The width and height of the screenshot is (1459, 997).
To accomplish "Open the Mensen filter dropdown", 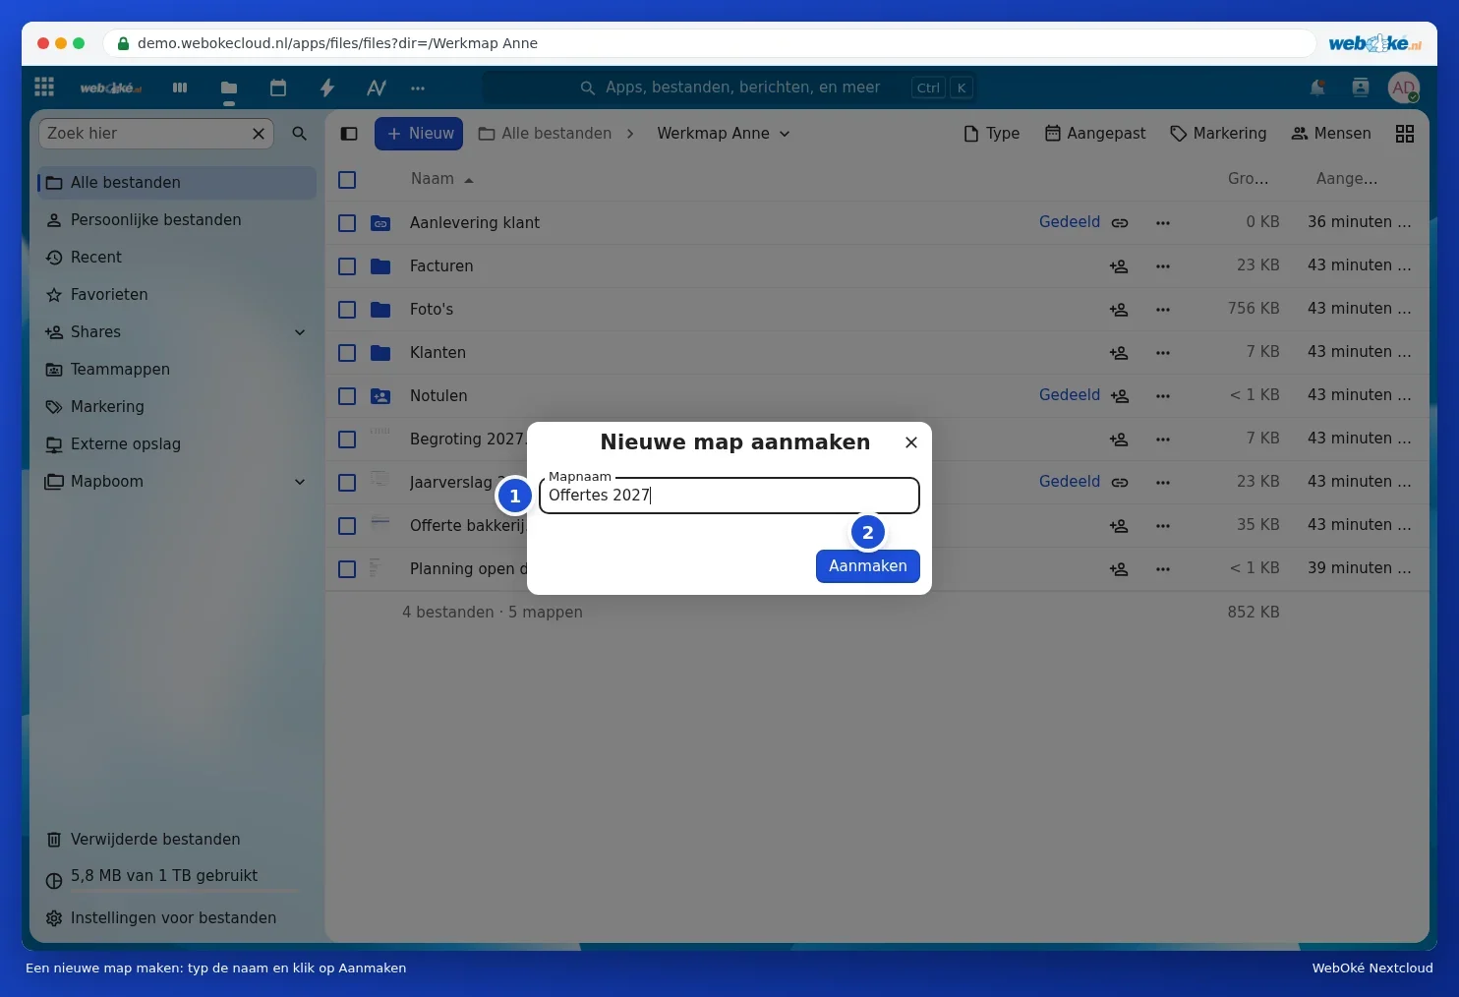I will (x=1331, y=134).
